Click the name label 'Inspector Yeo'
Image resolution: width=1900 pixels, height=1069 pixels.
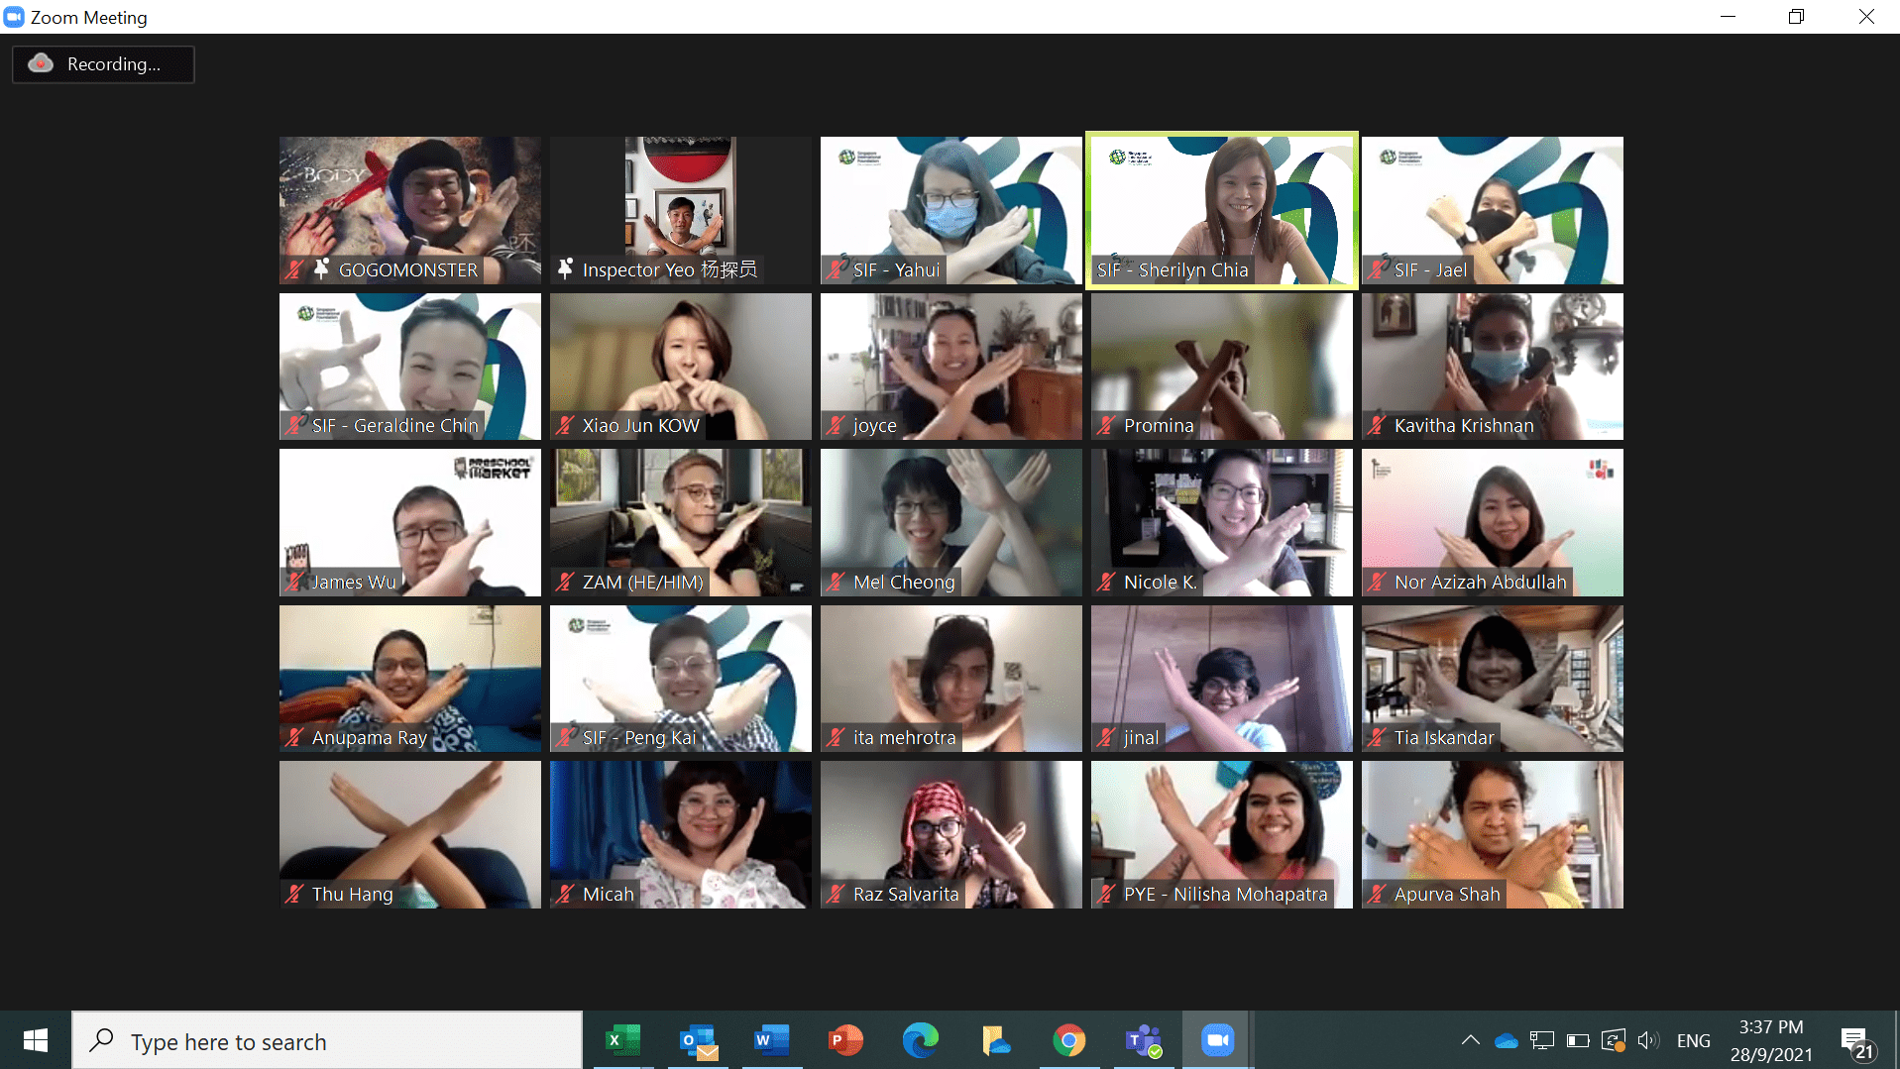pyautogui.click(x=669, y=269)
